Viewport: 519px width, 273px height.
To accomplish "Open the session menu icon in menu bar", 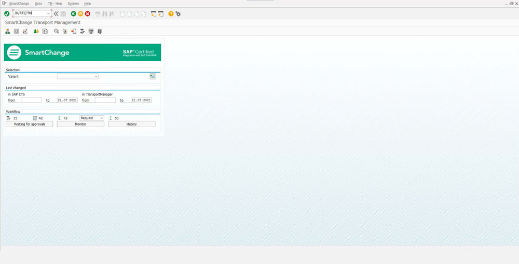I will coord(4,3).
